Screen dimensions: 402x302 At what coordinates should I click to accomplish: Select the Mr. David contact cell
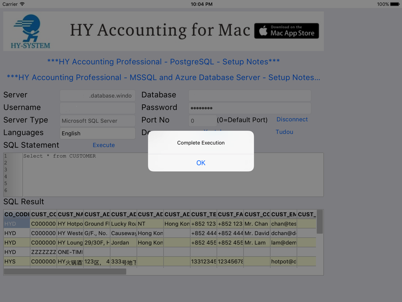[257, 233]
